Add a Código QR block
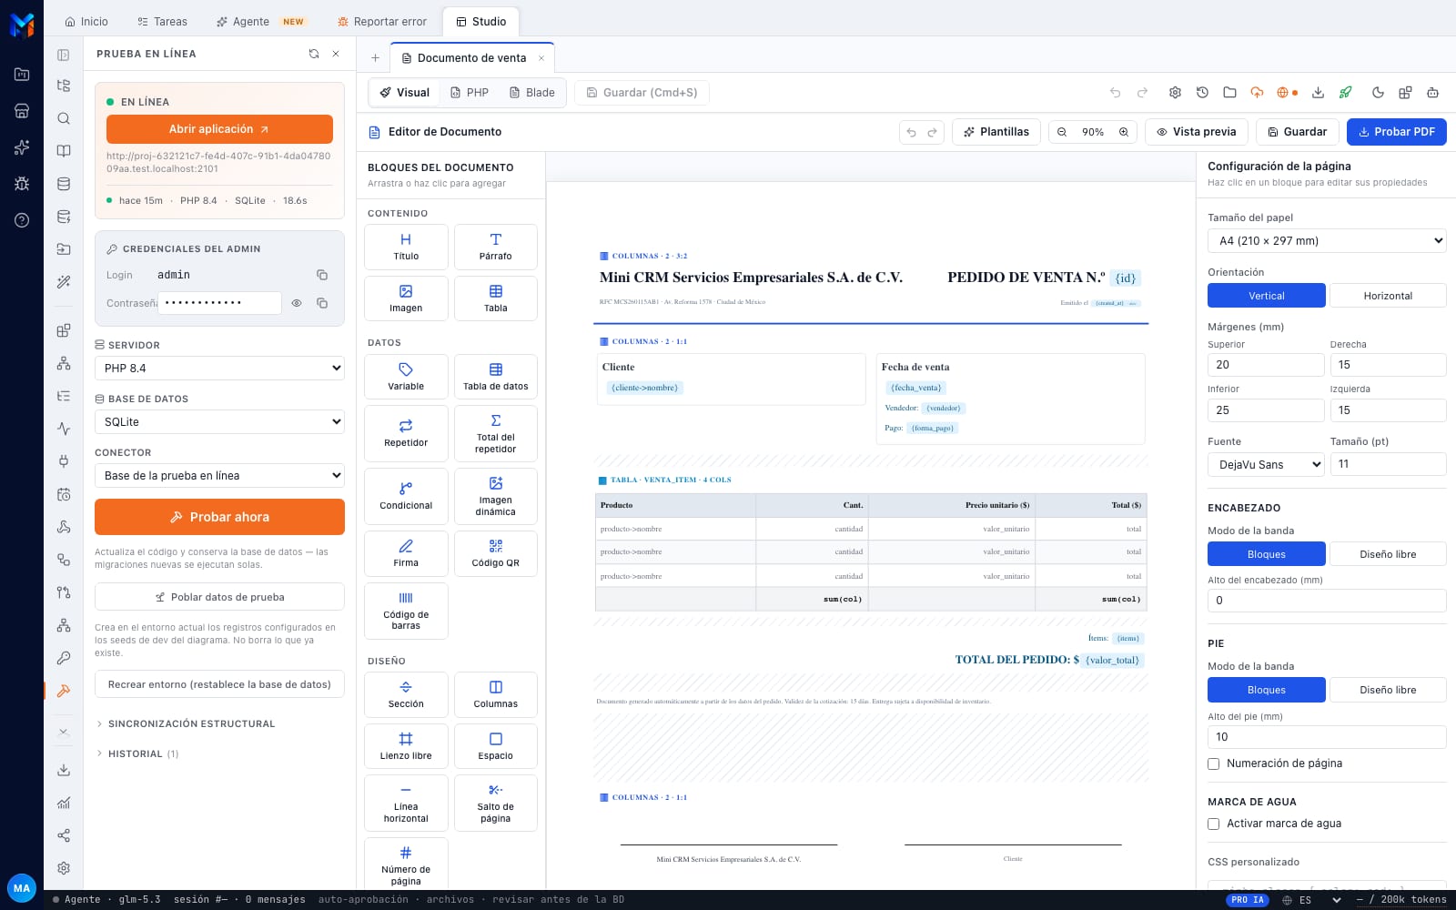 point(495,553)
